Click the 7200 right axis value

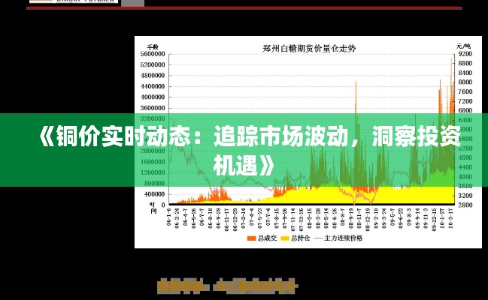465,101
